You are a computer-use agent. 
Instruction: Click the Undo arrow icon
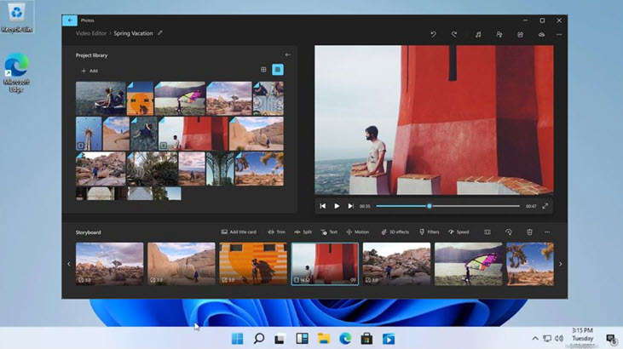tap(433, 35)
